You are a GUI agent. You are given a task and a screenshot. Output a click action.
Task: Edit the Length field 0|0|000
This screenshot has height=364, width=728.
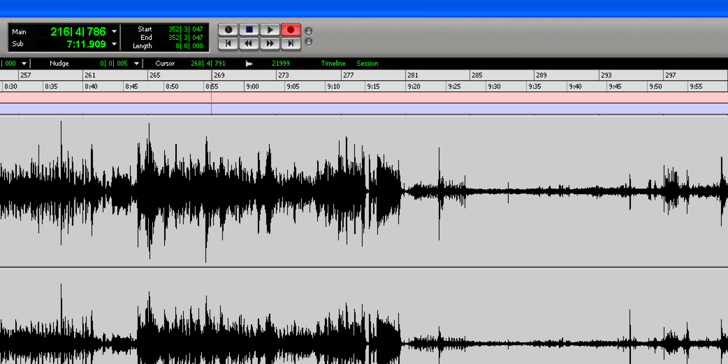[189, 46]
